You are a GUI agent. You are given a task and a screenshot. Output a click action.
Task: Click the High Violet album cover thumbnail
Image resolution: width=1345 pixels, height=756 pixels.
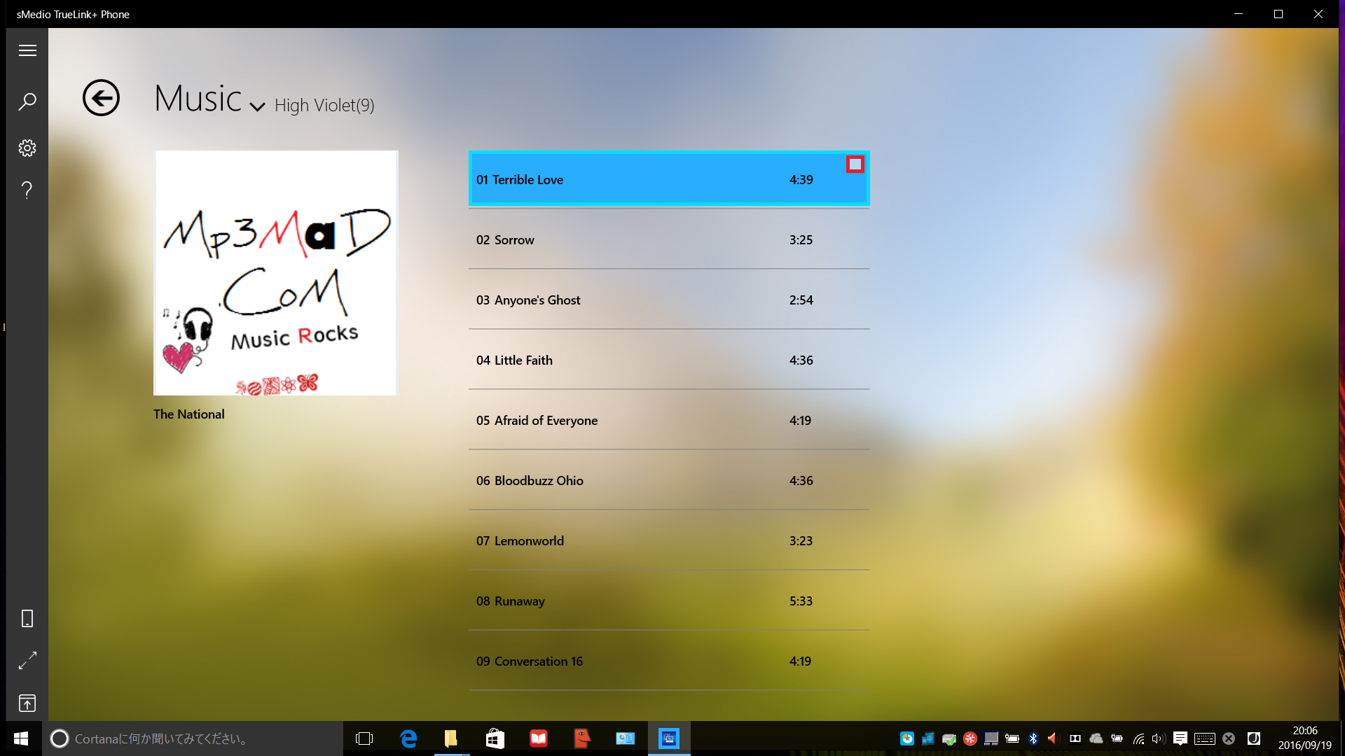pos(276,273)
